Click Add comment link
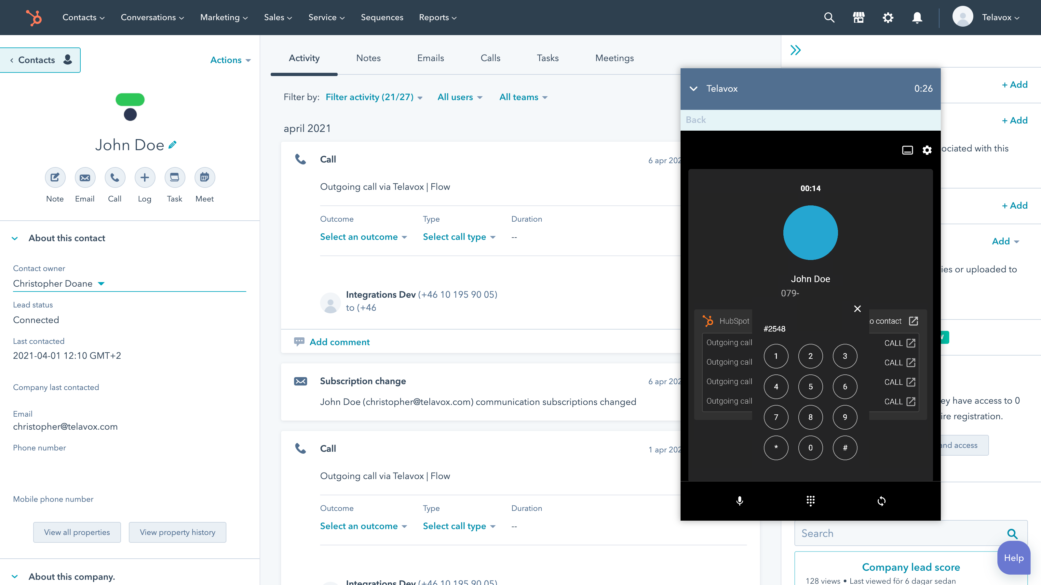Screen dimensions: 1041x585 [x=339, y=342]
